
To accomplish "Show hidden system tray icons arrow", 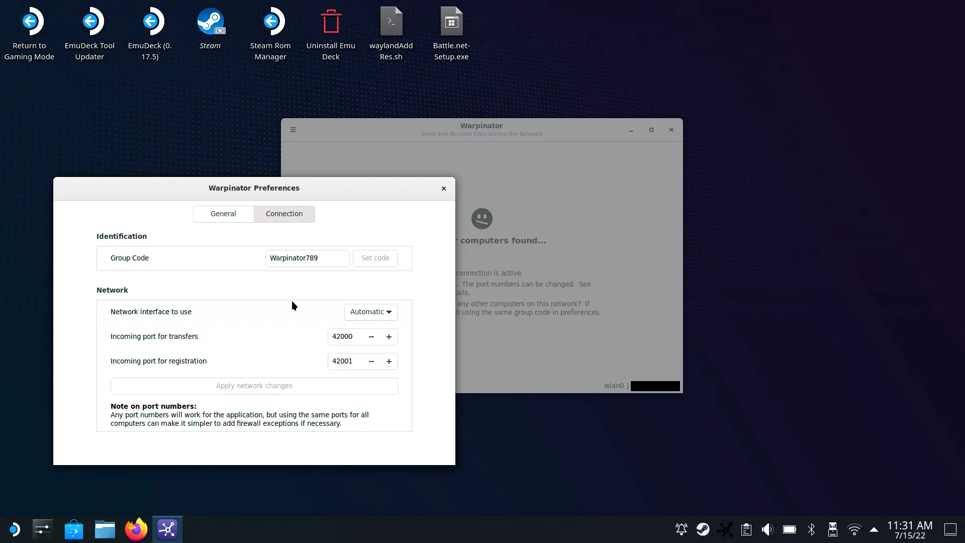I will coord(874,529).
